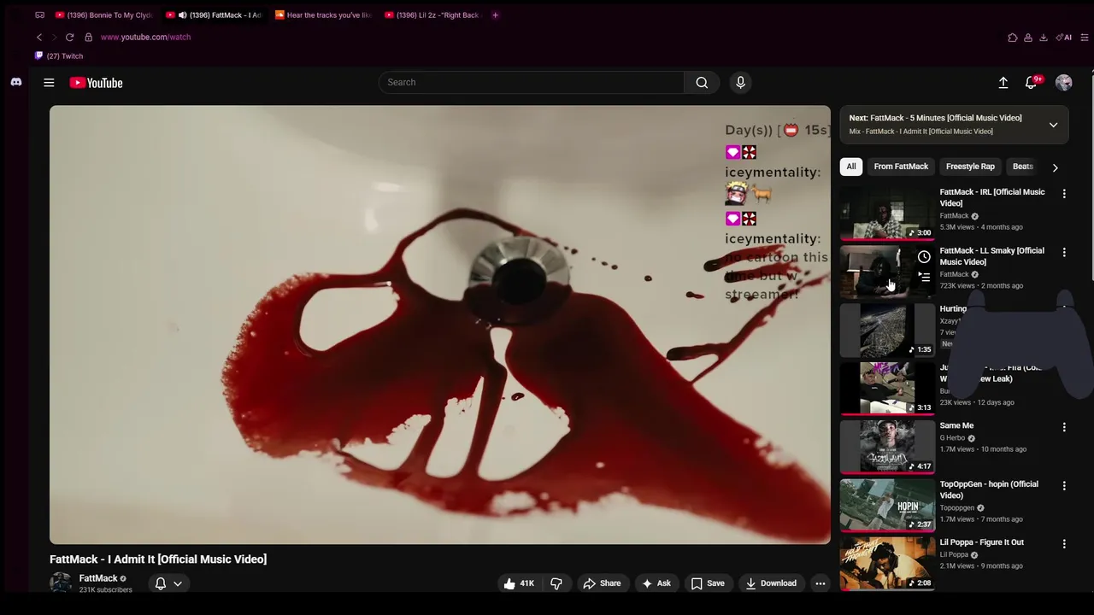
Task: Open Discord from the browser sidebar
Action: 15,82
